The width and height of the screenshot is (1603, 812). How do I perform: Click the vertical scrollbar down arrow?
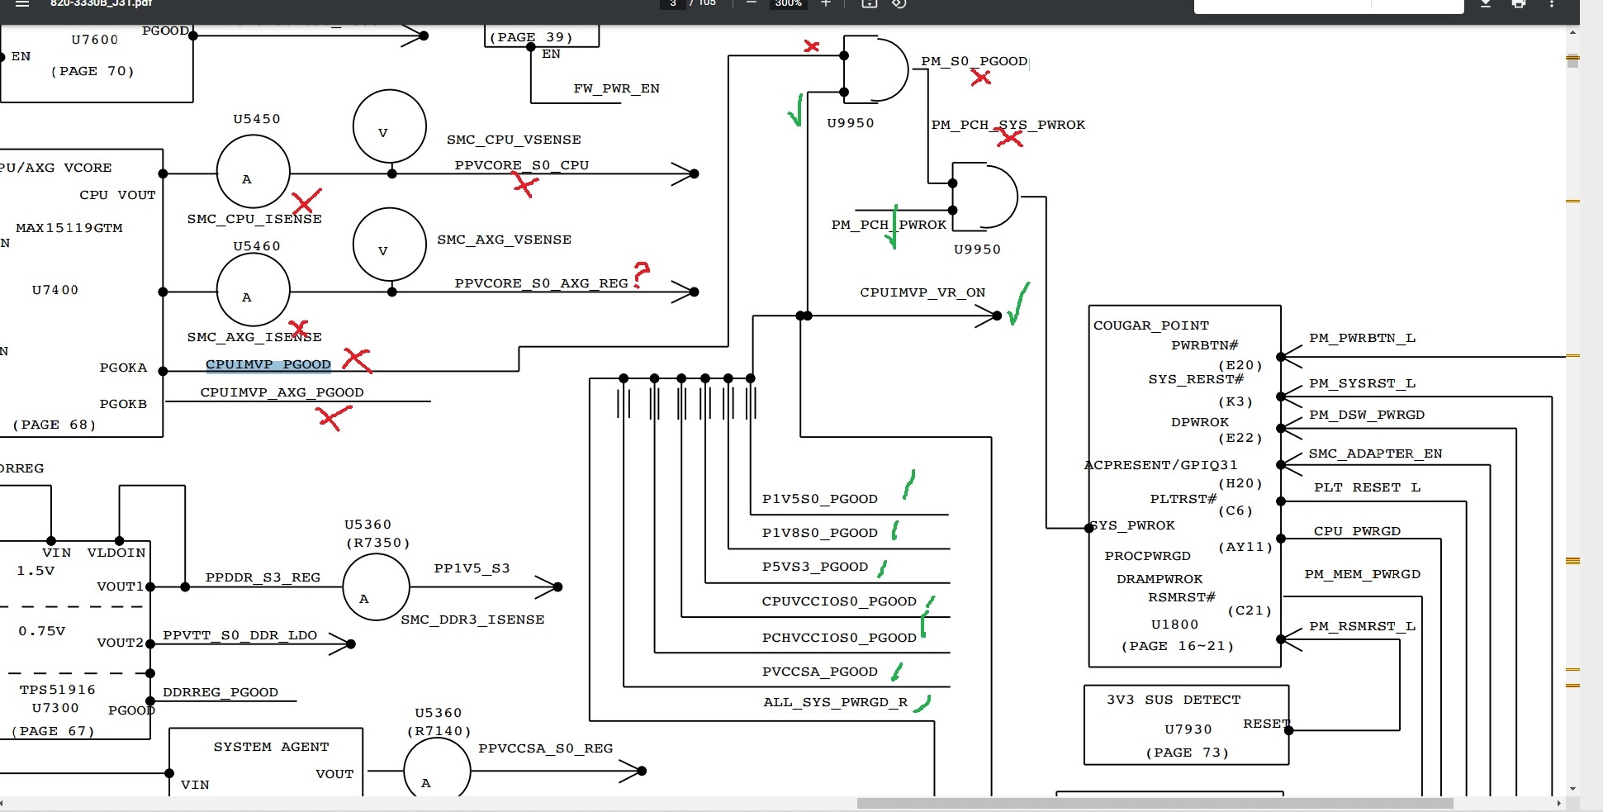coord(1572,789)
